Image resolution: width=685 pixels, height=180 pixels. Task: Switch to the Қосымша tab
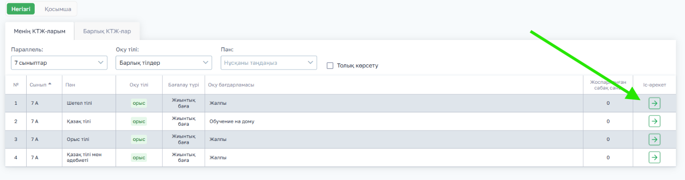tap(58, 9)
